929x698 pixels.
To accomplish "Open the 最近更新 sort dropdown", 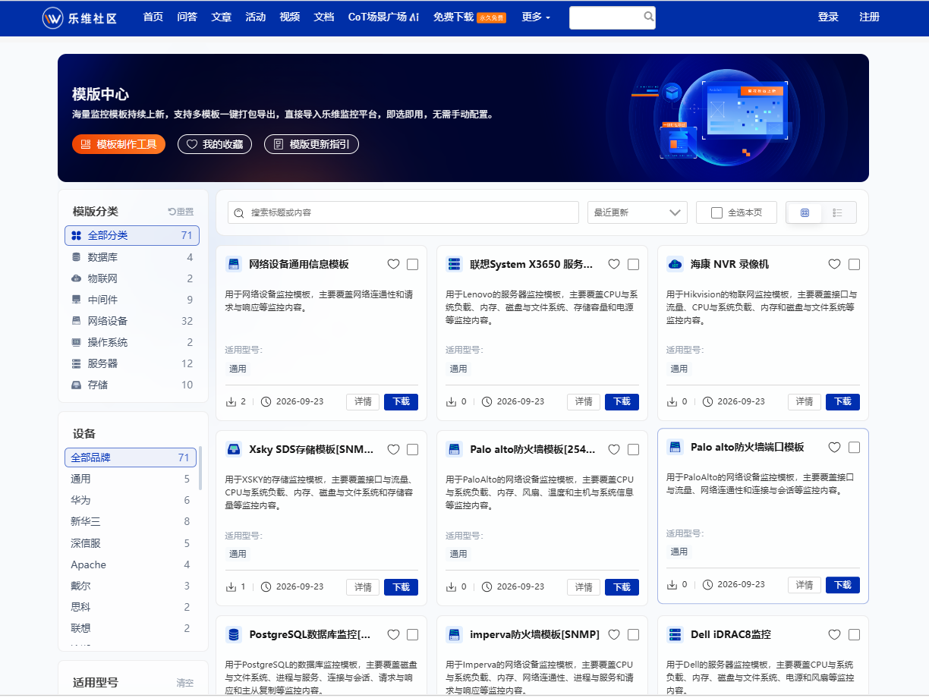I will tap(638, 212).
